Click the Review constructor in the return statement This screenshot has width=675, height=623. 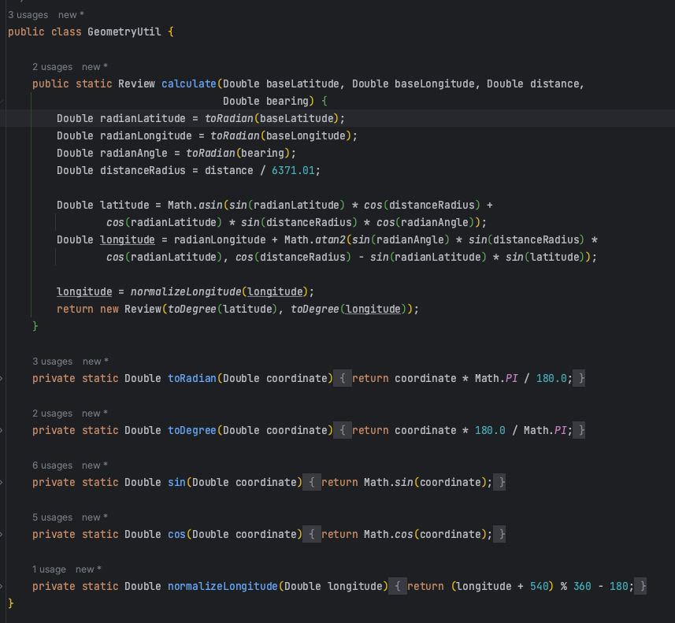[143, 309]
